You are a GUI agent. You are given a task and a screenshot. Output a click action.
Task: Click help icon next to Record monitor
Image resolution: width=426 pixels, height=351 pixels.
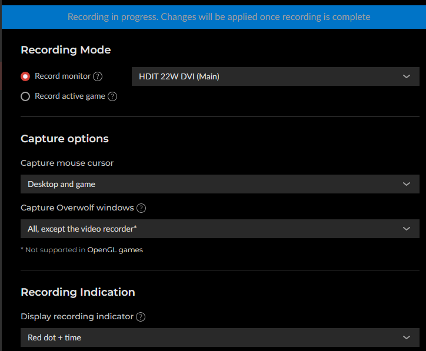(x=98, y=76)
